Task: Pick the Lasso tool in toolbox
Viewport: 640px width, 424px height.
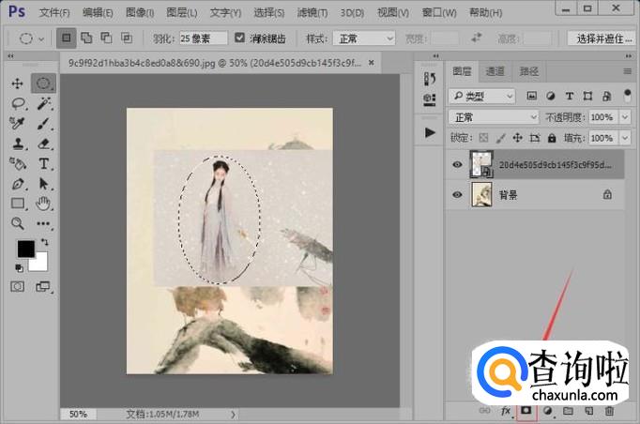Action: (17, 103)
